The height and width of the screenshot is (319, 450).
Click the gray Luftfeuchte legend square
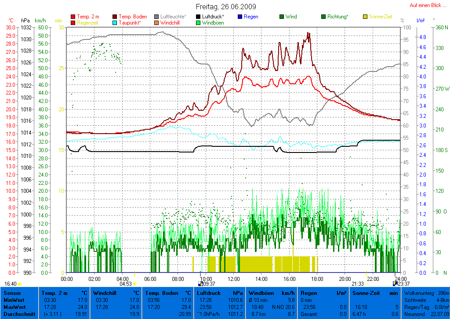[157, 17]
